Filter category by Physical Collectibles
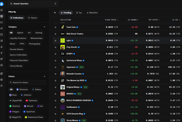This screenshot has width=182, height=122. (19, 60)
